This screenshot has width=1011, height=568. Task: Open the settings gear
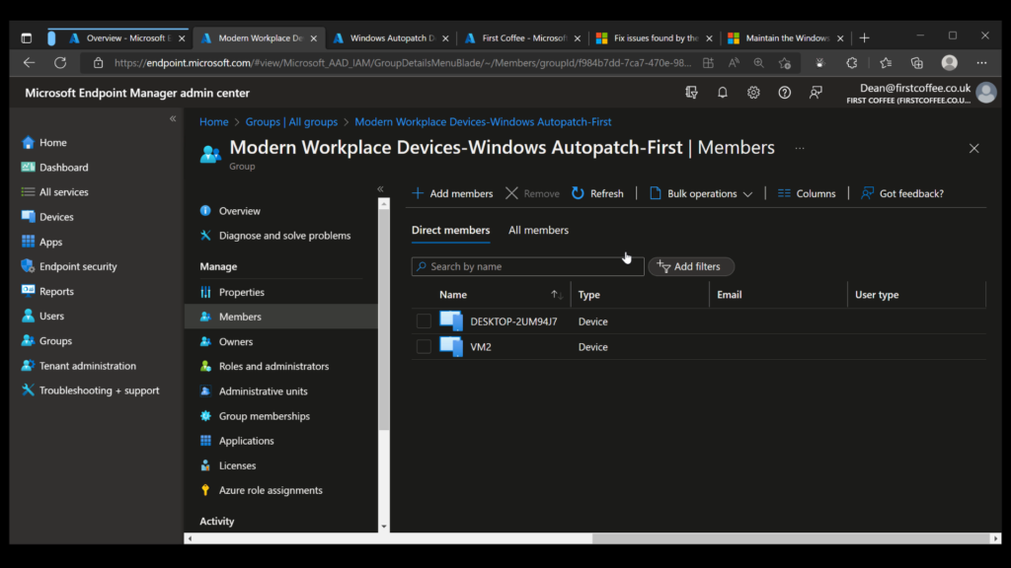[x=753, y=92]
